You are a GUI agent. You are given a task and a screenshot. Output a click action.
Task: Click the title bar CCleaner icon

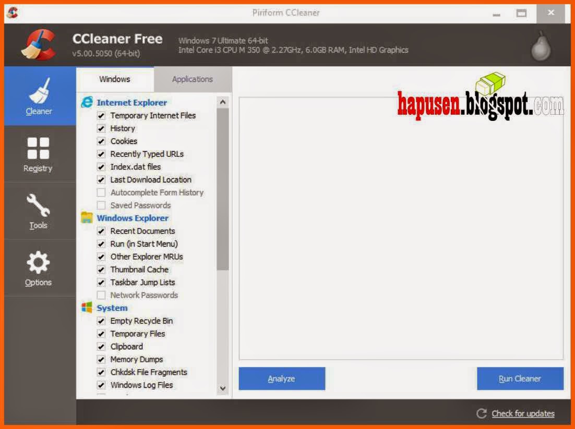pyautogui.click(x=12, y=13)
